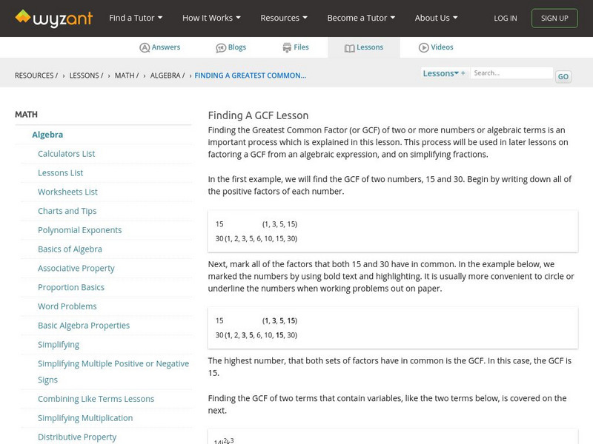The image size is (593, 444).
Task: Go to LESSONS breadcrumb
Action: [86, 75]
